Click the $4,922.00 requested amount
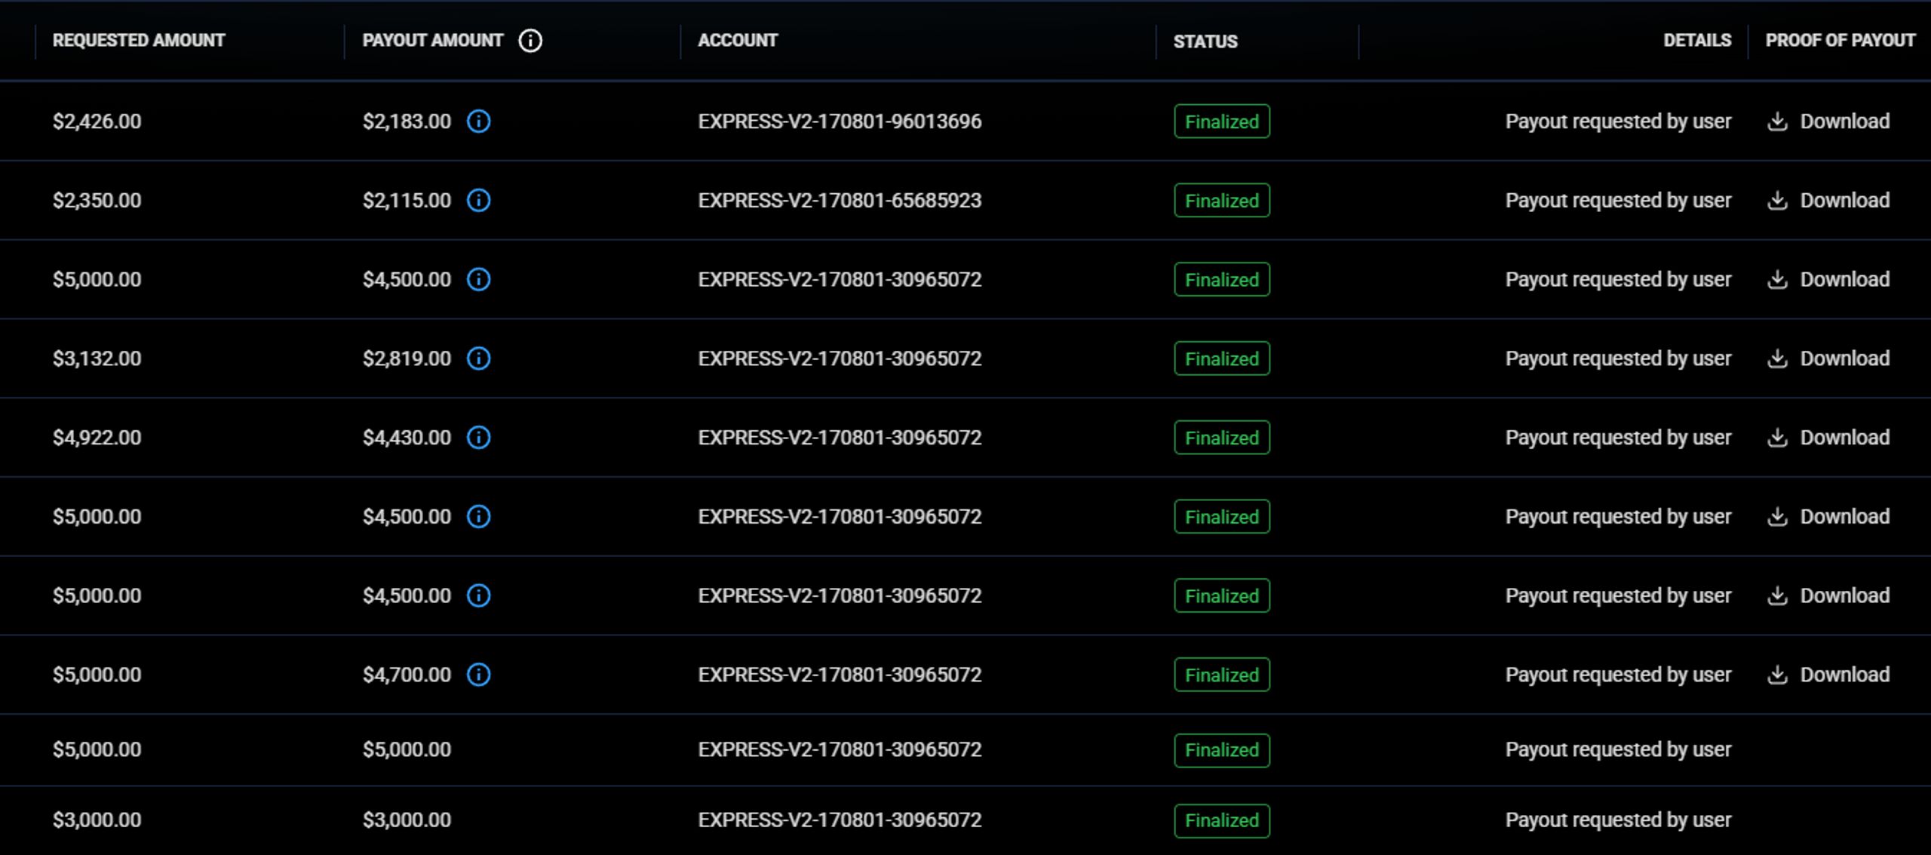 point(97,438)
